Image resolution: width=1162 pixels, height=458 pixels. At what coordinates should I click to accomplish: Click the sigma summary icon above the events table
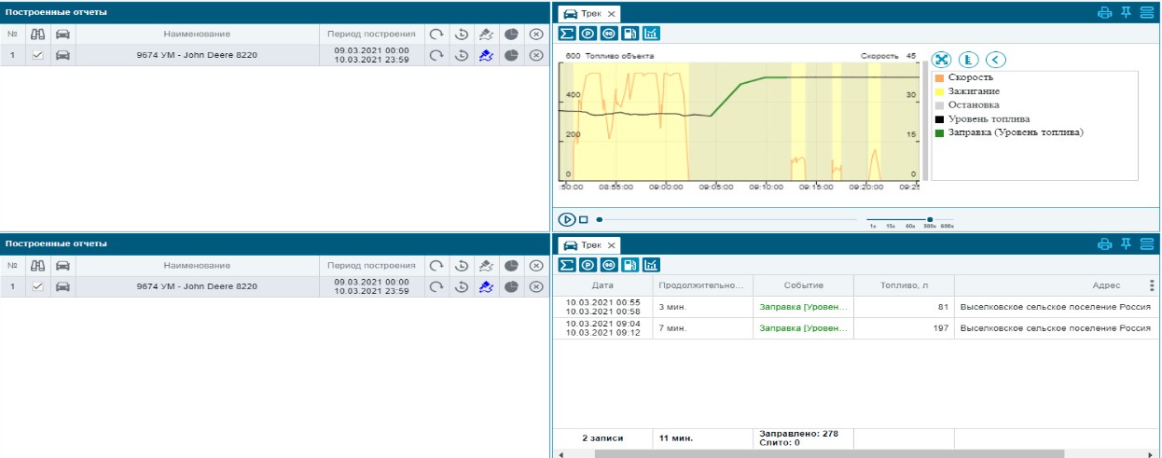click(566, 265)
